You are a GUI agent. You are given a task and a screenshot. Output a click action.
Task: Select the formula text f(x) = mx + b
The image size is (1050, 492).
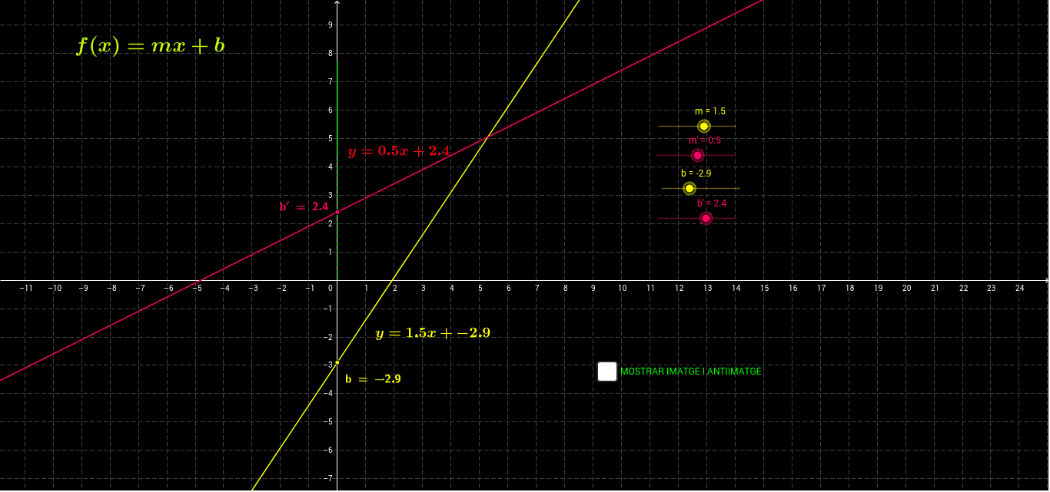151,46
